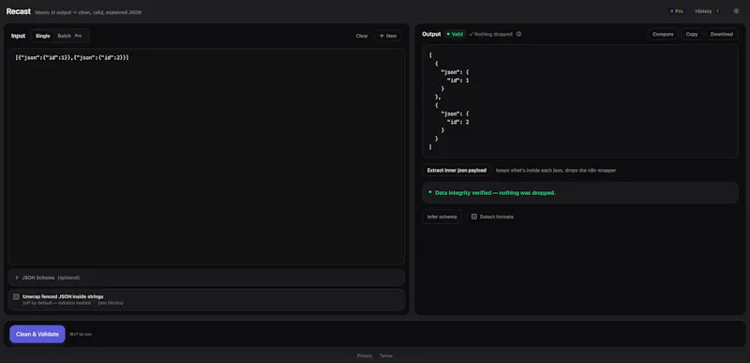Open the info icon beside Nothing dropped
Viewport: 750px width, 363px height.
pos(518,34)
